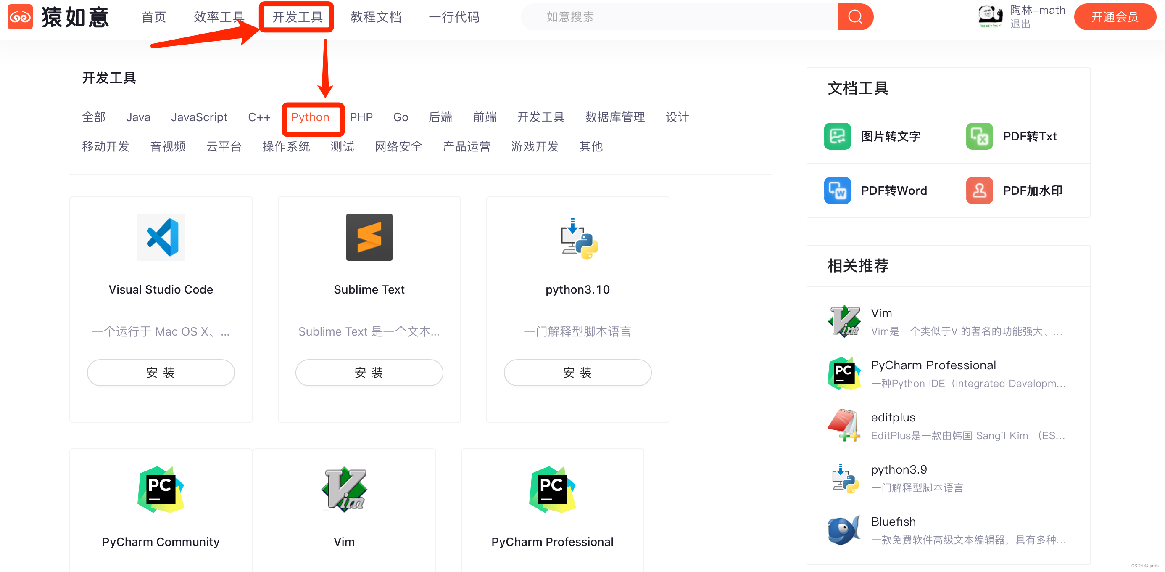Click the PDF转Word blue icon
1165x572 pixels.
(x=837, y=191)
